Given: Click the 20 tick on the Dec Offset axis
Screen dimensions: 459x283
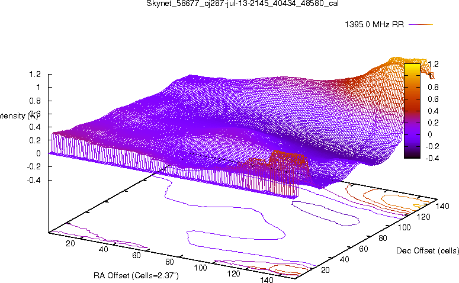Looking at the screenshot, I should pyautogui.click(x=325, y=270).
